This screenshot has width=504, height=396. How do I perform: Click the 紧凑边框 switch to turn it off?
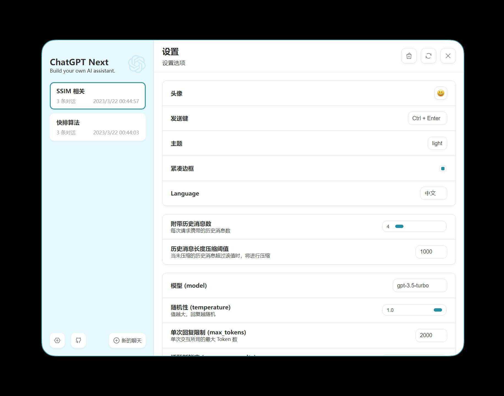pyautogui.click(x=443, y=168)
